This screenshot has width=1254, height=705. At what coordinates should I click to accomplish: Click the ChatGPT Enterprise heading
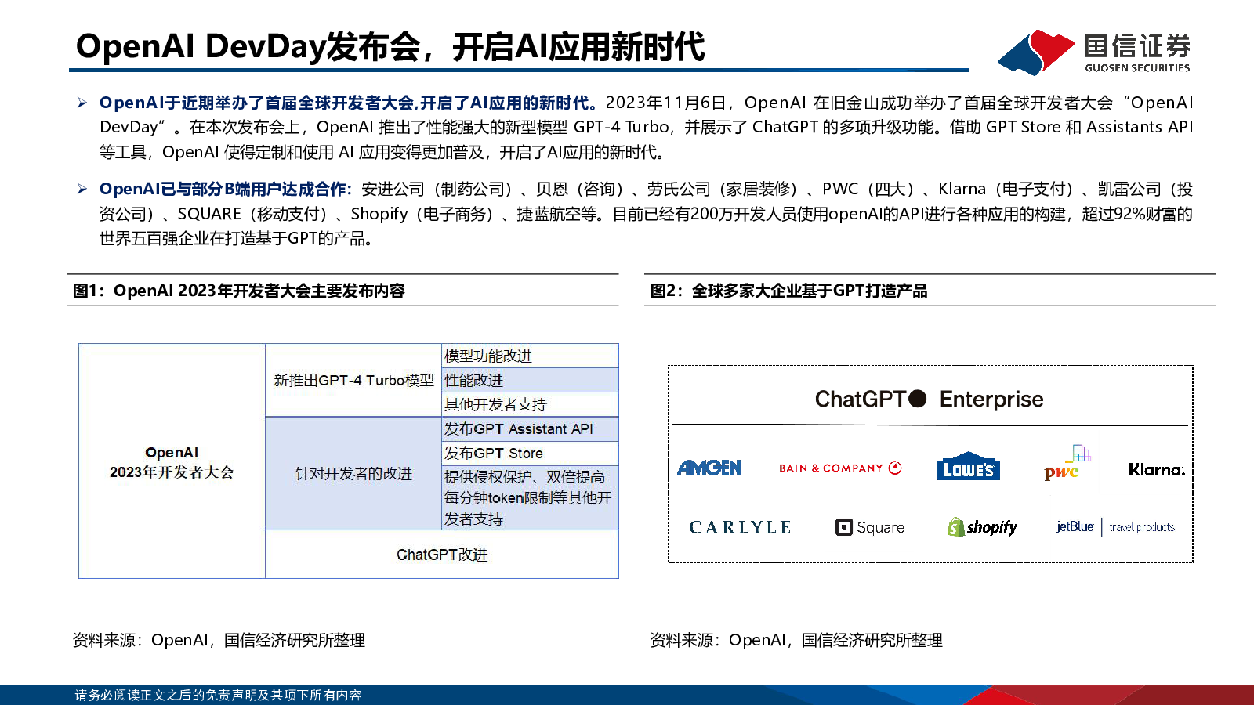929,399
